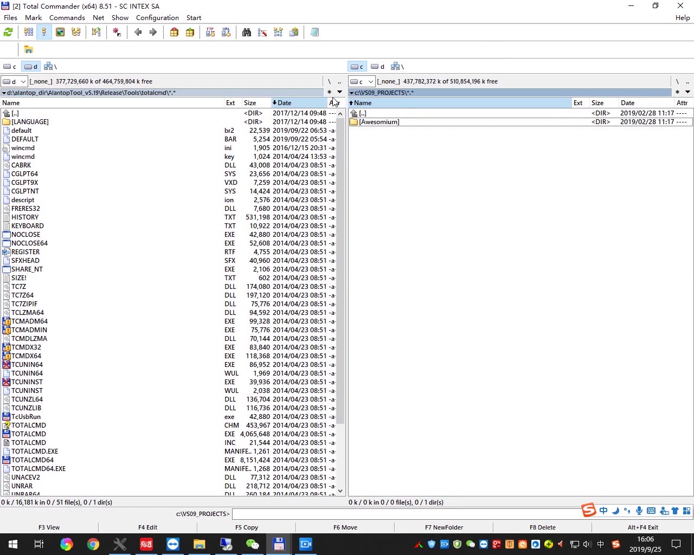Click the F8 Delete button
Viewport: 694px width, 555px height.
point(543,527)
